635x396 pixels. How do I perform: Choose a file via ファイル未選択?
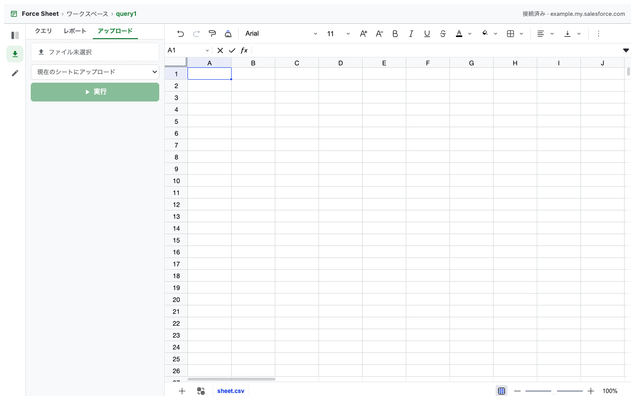[x=95, y=52]
